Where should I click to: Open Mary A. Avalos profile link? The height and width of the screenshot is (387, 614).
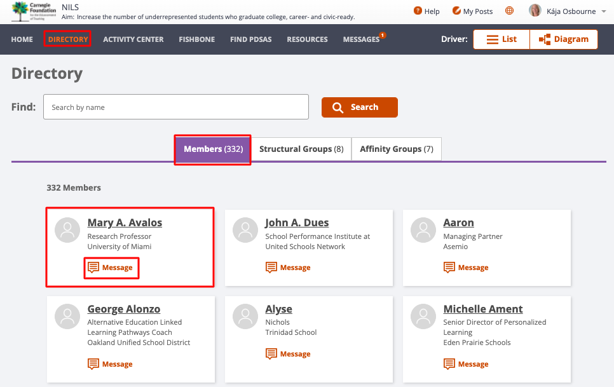pos(125,222)
